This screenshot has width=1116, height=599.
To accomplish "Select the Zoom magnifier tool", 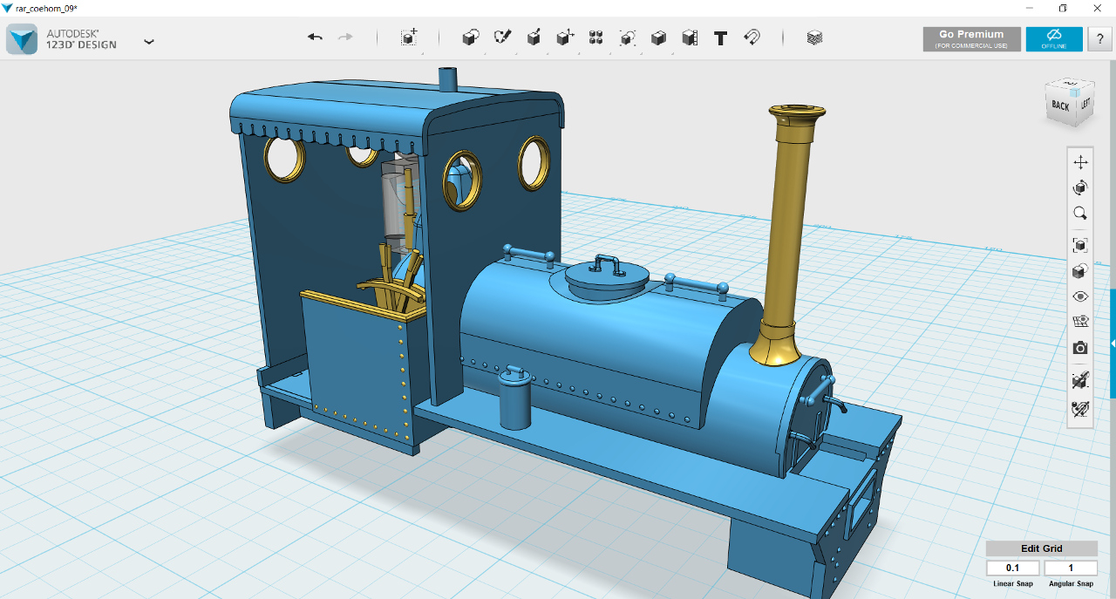I will pos(1080,213).
